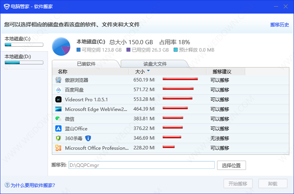Switch to the 该盘大文件 tab
Image resolution: width=294 pixels, height=194 pixels.
coord(155,64)
